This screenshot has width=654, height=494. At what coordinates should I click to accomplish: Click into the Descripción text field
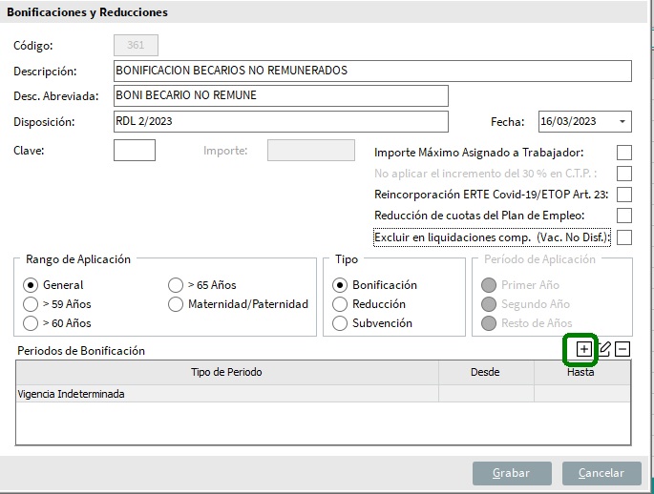pos(372,72)
